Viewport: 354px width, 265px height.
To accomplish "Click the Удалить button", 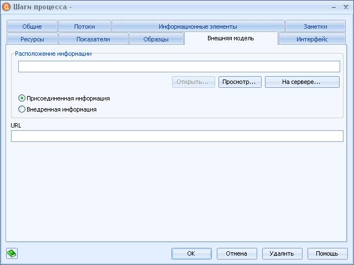I will pyautogui.click(x=282, y=253).
